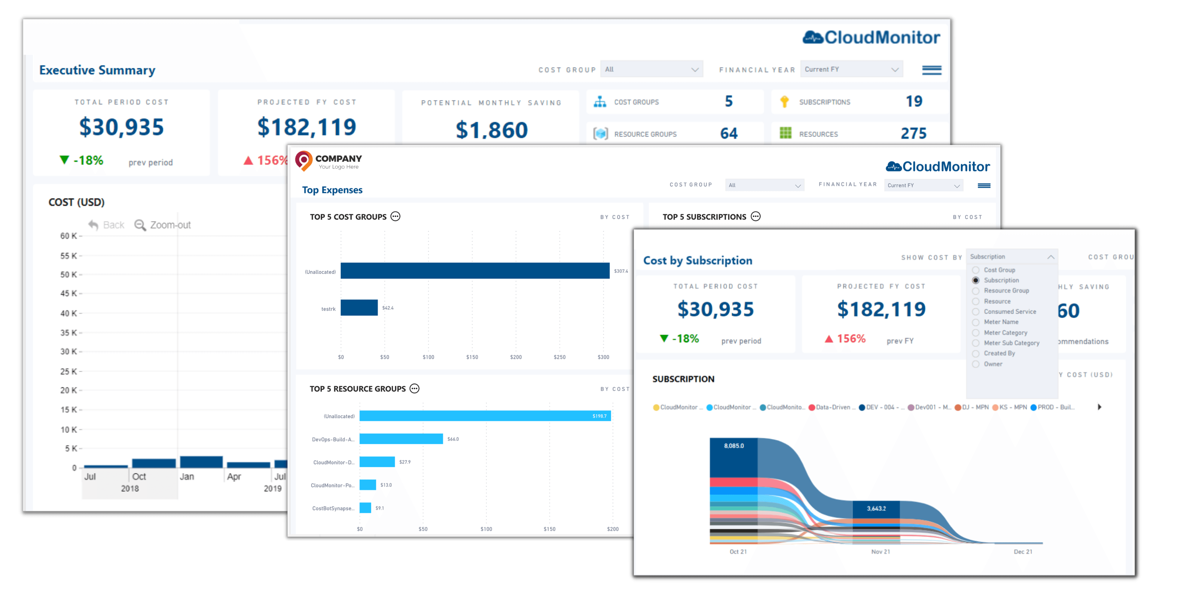Click (Unallocated) bar in Top 5 Cost Groups
Viewport: 1202px width, 601px height.
(x=475, y=271)
